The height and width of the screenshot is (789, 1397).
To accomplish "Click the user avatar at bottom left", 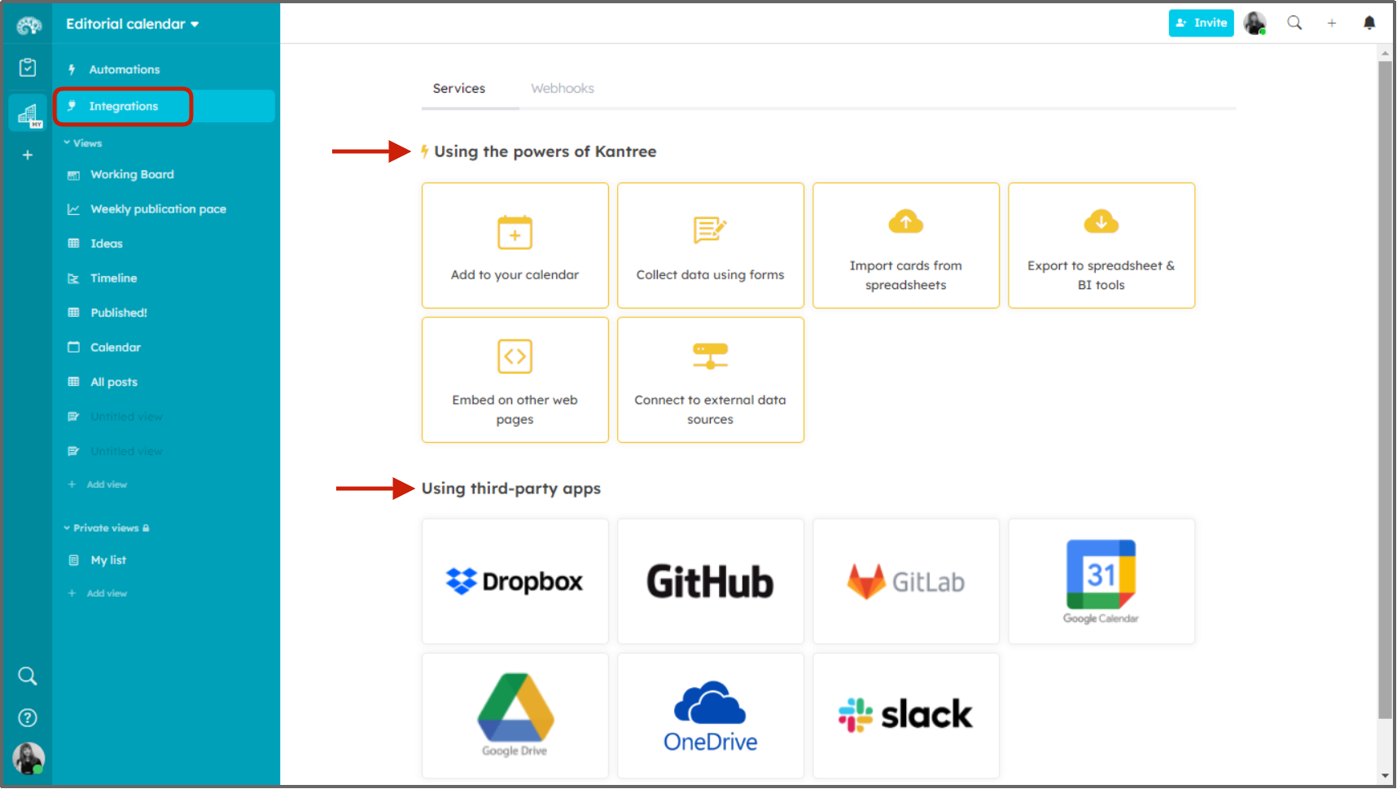I will [28, 759].
